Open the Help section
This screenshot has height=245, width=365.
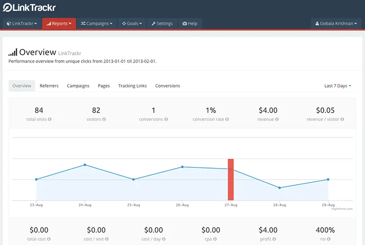[x=190, y=24]
